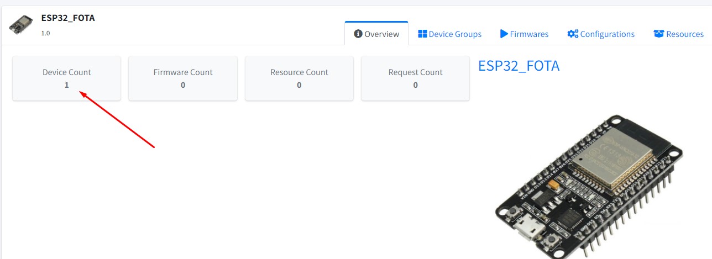The width and height of the screenshot is (712, 259).
Task: Click the gears icon beside Configurations
Action: coord(573,34)
